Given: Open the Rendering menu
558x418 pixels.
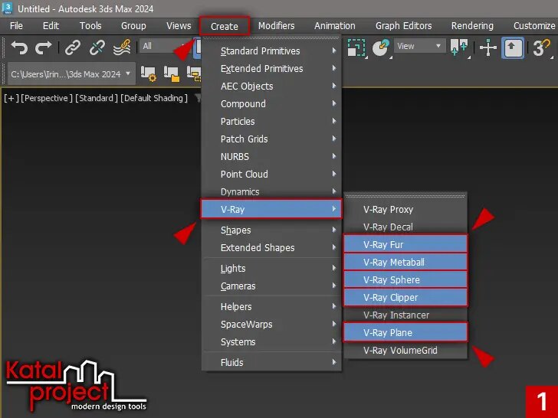Looking at the screenshot, I should point(472,25).
